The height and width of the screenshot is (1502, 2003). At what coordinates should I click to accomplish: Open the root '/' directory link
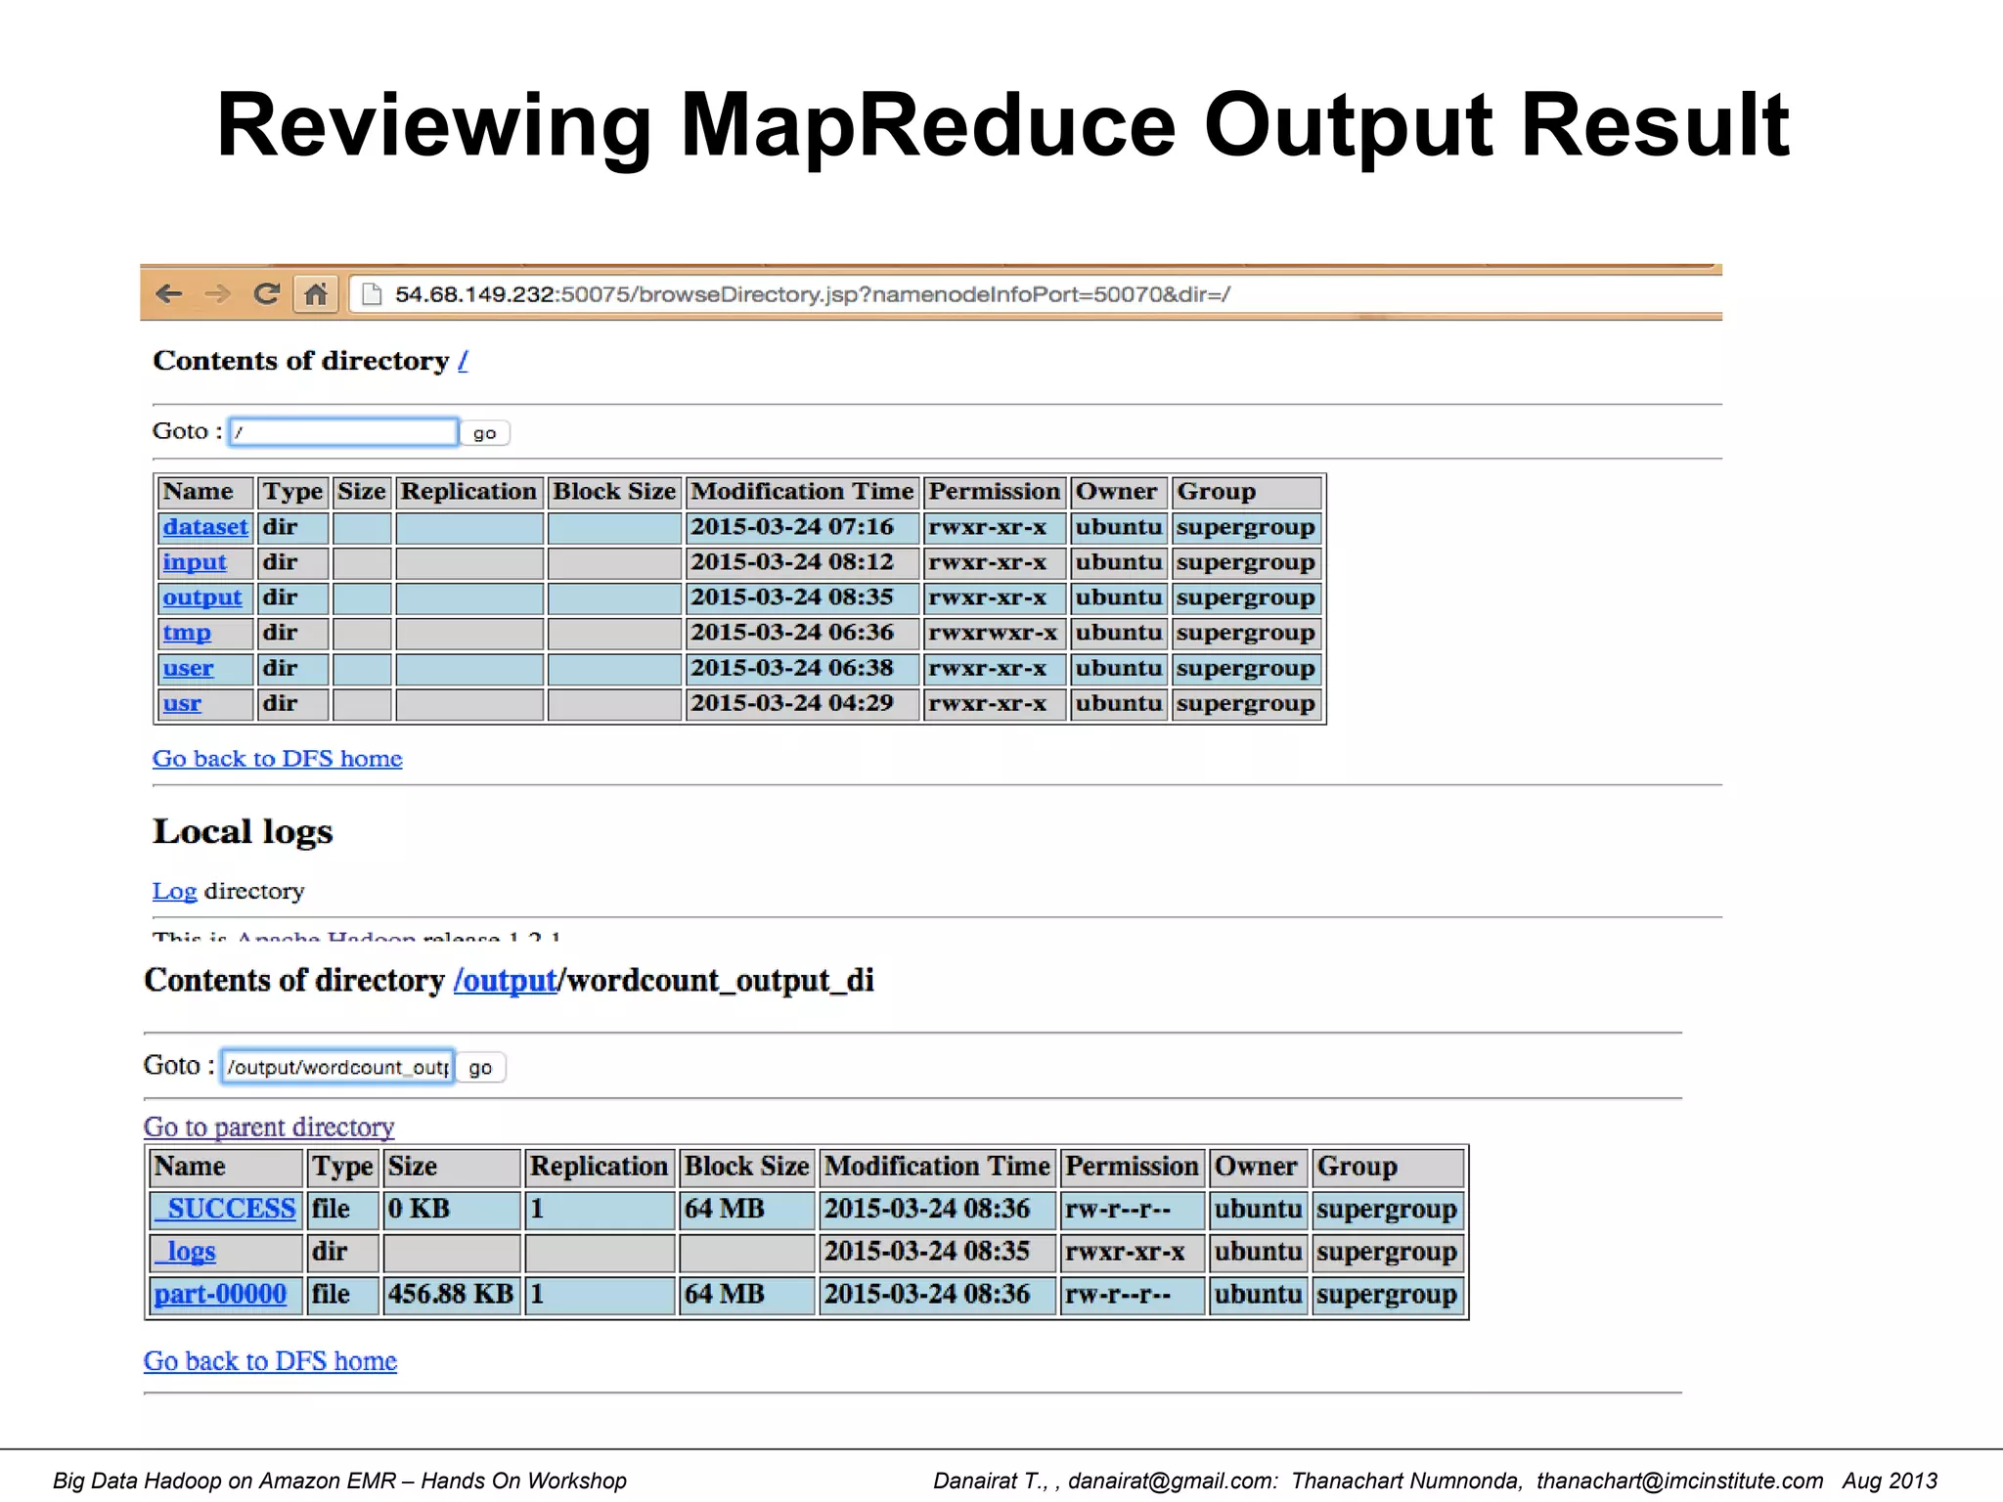click(464, 361)
